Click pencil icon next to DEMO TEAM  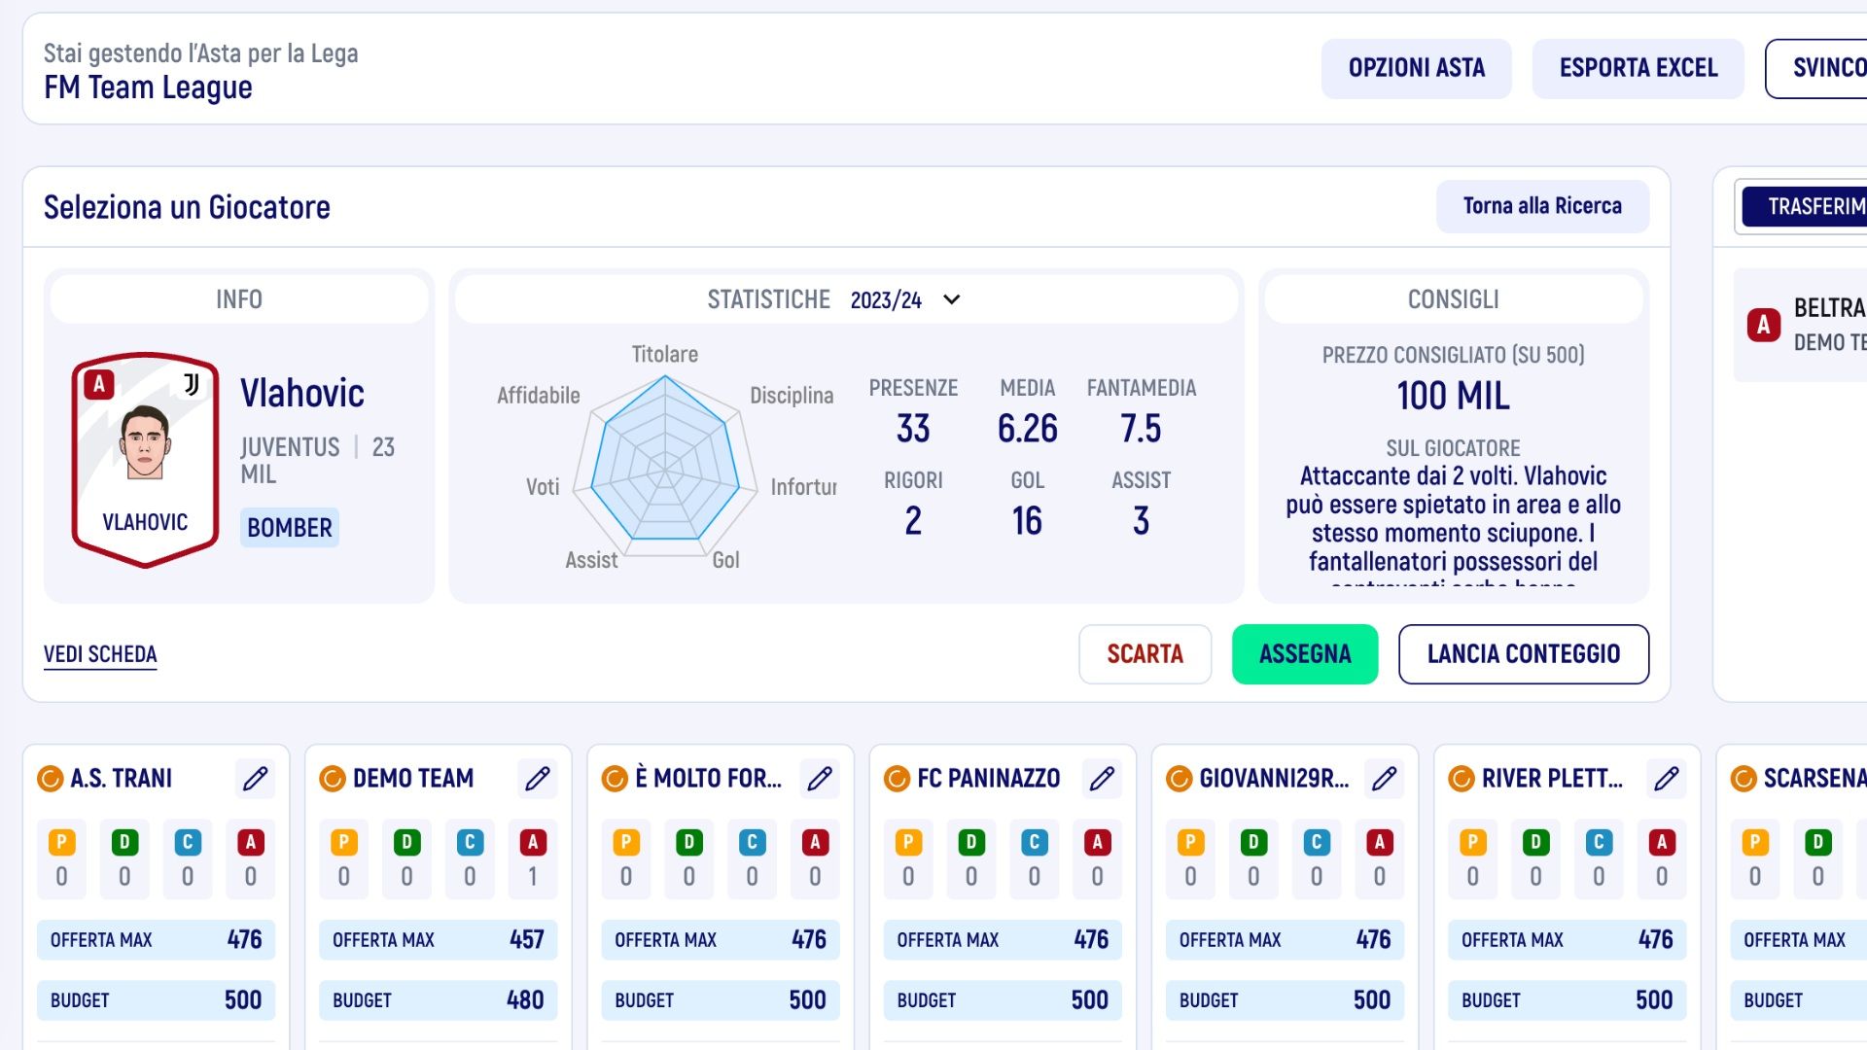point(537,779)
